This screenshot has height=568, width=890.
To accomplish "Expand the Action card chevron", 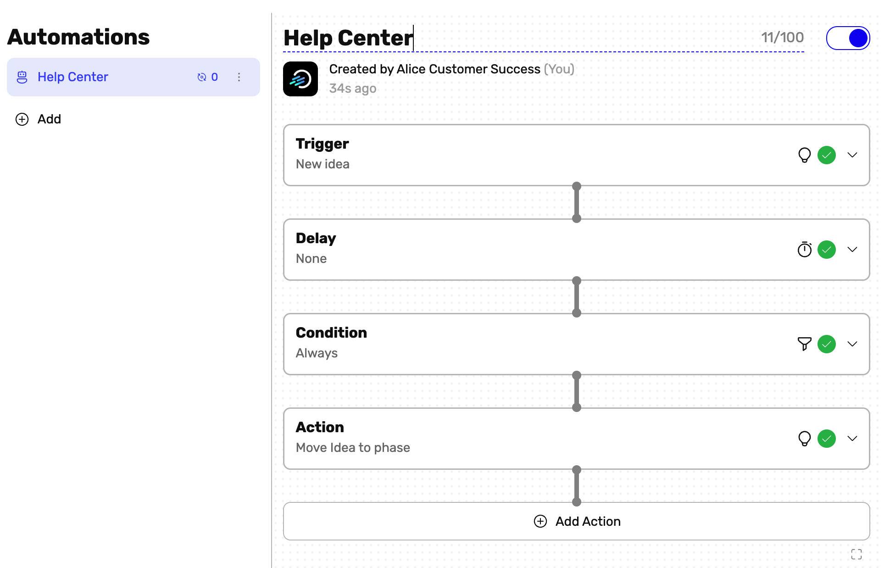I will tap(852, 439).
